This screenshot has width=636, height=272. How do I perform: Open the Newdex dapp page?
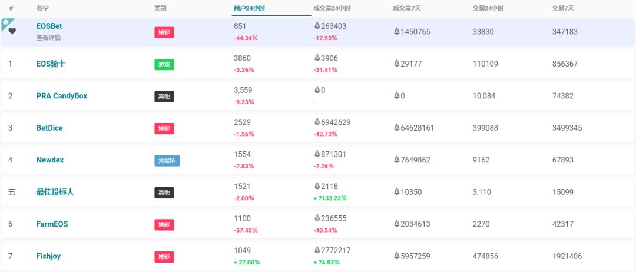49,160
